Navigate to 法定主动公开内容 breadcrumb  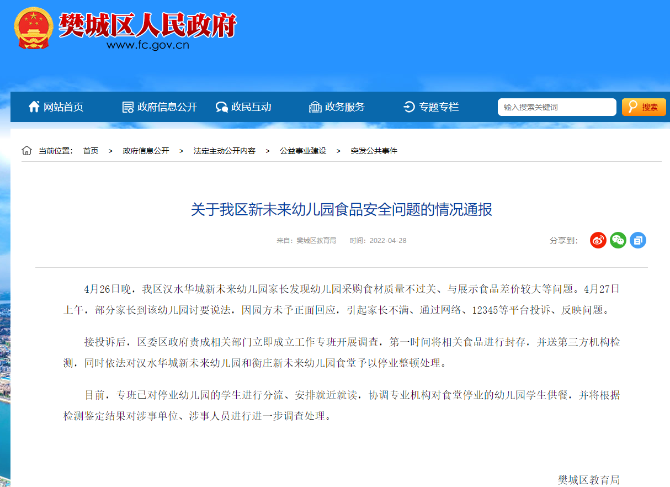tap(224, 151)
